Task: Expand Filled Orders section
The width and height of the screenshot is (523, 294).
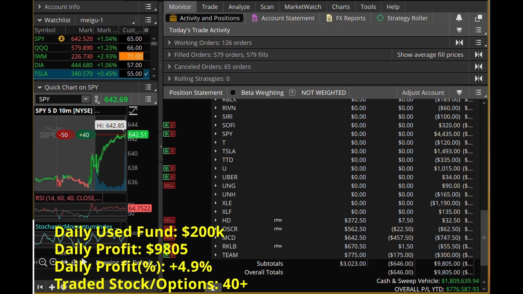Action: (x=169, y=55)
